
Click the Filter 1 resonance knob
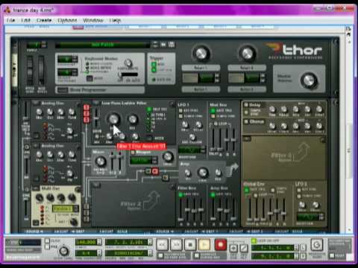pyautogui.click(x=133, y=119)
